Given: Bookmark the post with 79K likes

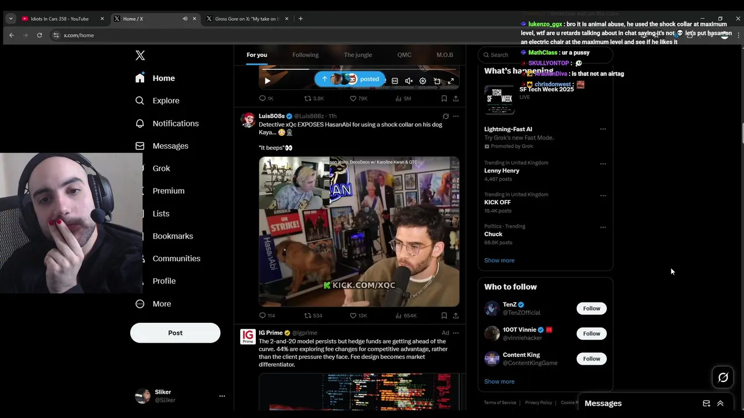Looking at the screenshot, I should tap(444, 99).
